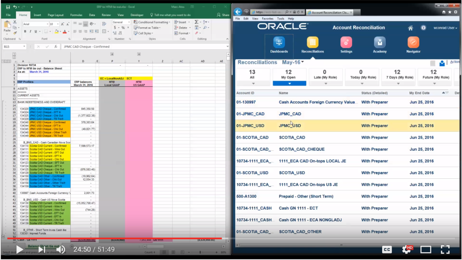The image size is (462, 260).
Task: Open Format as Table dropdown
Action: coord(147,28)
